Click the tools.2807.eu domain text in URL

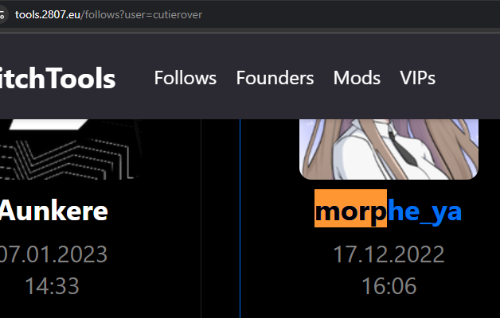48,14
